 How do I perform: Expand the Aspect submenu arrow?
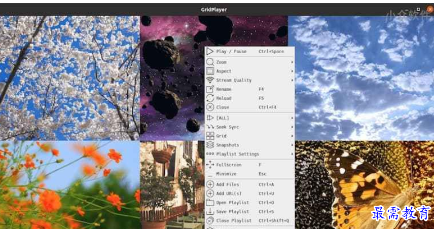click(x=292, y=71)
